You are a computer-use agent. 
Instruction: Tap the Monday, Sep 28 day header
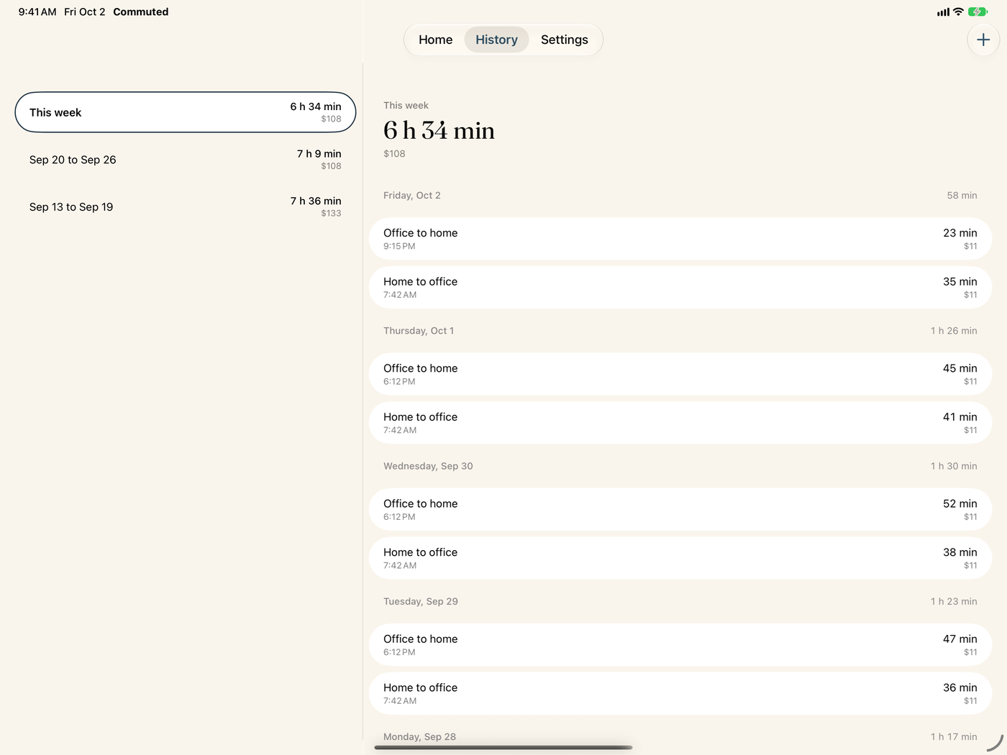(419, 736)
